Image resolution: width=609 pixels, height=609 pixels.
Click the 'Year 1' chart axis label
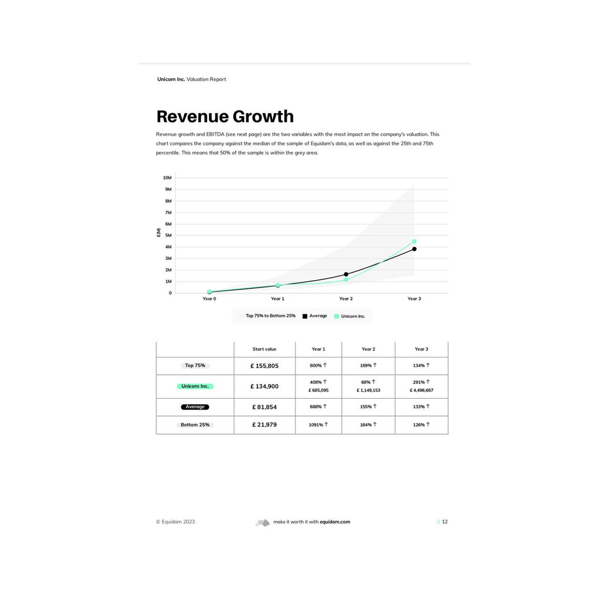(x=277, y=299)
